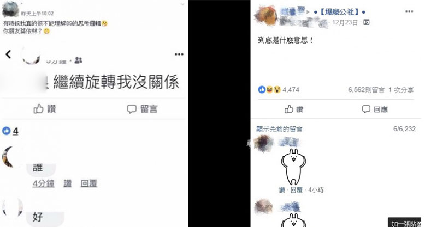Open the 6,562則留言 comments count

[x=366, y=90]
